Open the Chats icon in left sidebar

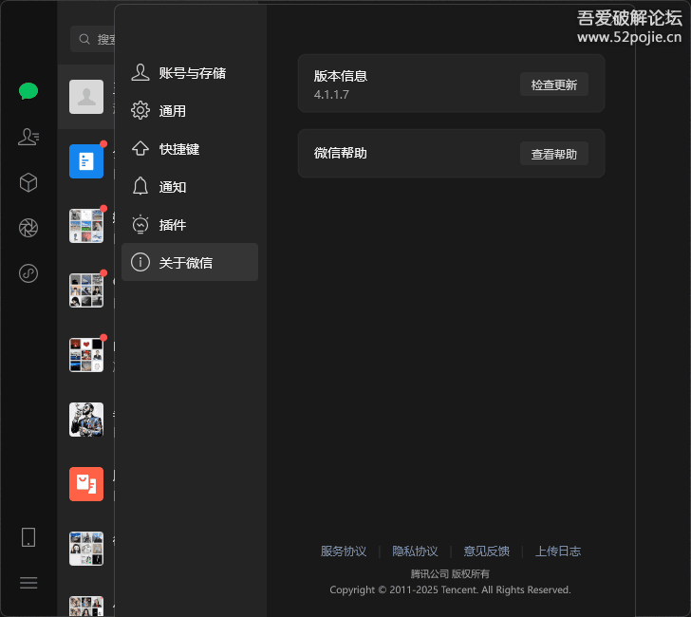(x=28, y=91)
